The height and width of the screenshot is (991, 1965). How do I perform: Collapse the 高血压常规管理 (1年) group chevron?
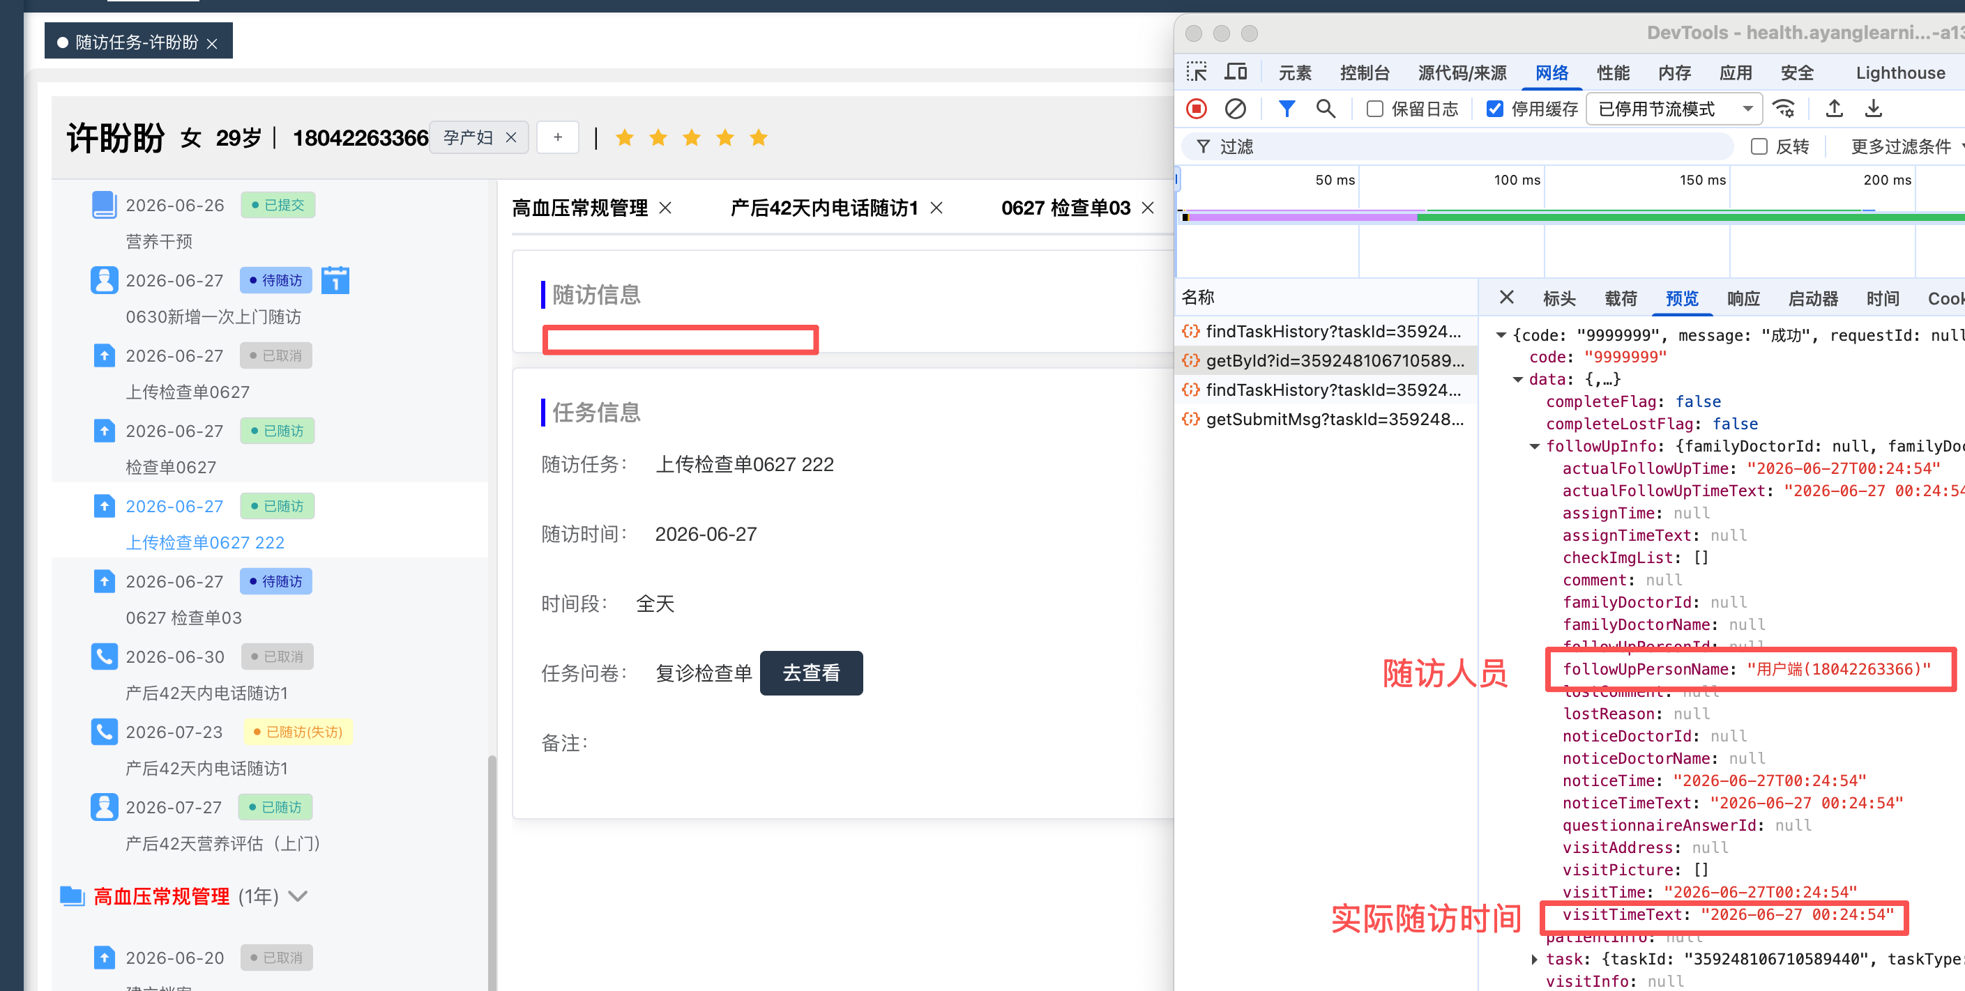coord(298,896)
